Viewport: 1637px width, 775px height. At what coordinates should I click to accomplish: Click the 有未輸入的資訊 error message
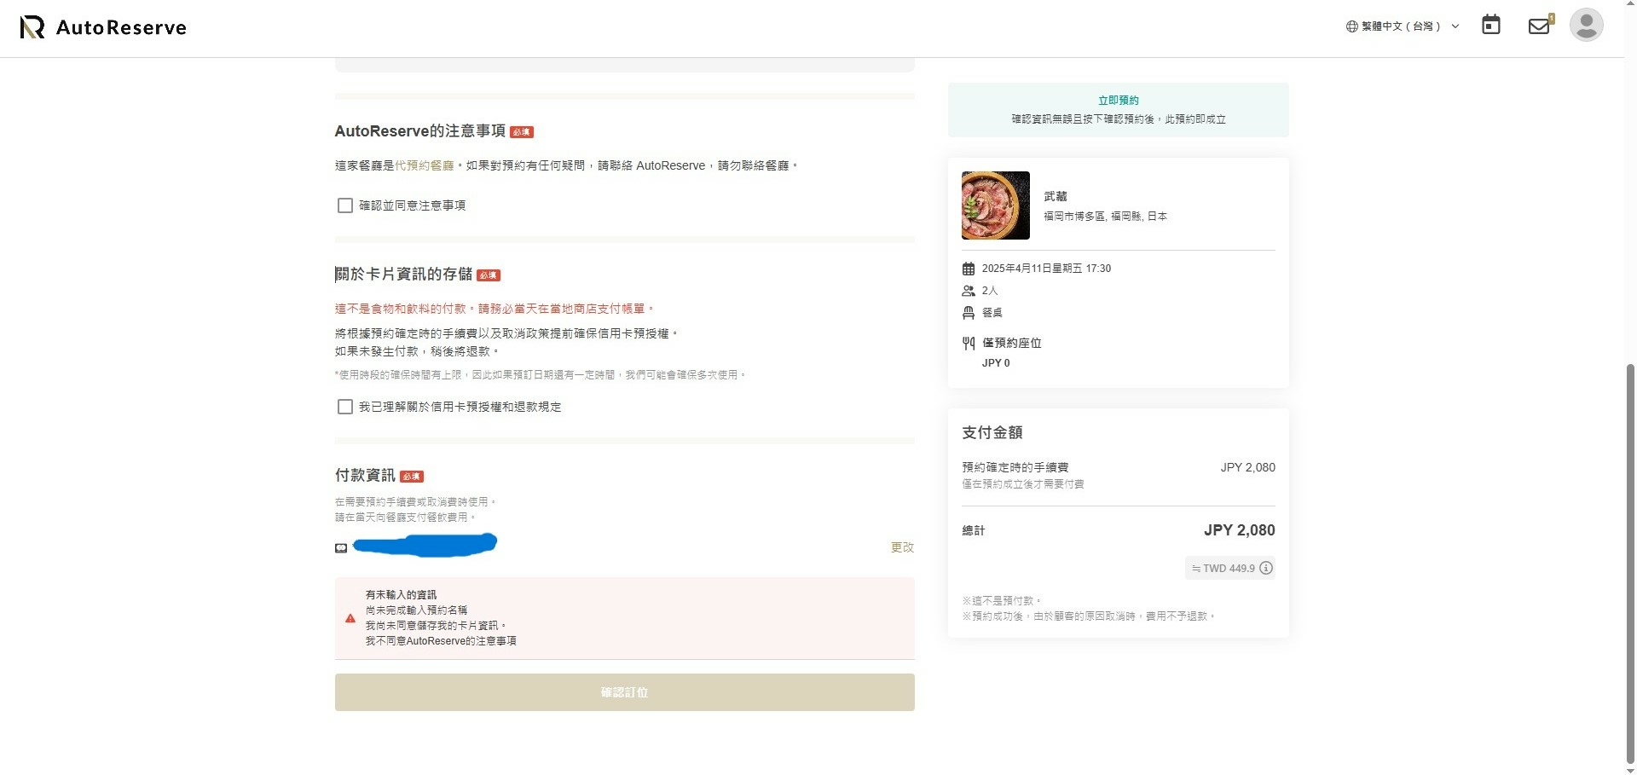401,595
